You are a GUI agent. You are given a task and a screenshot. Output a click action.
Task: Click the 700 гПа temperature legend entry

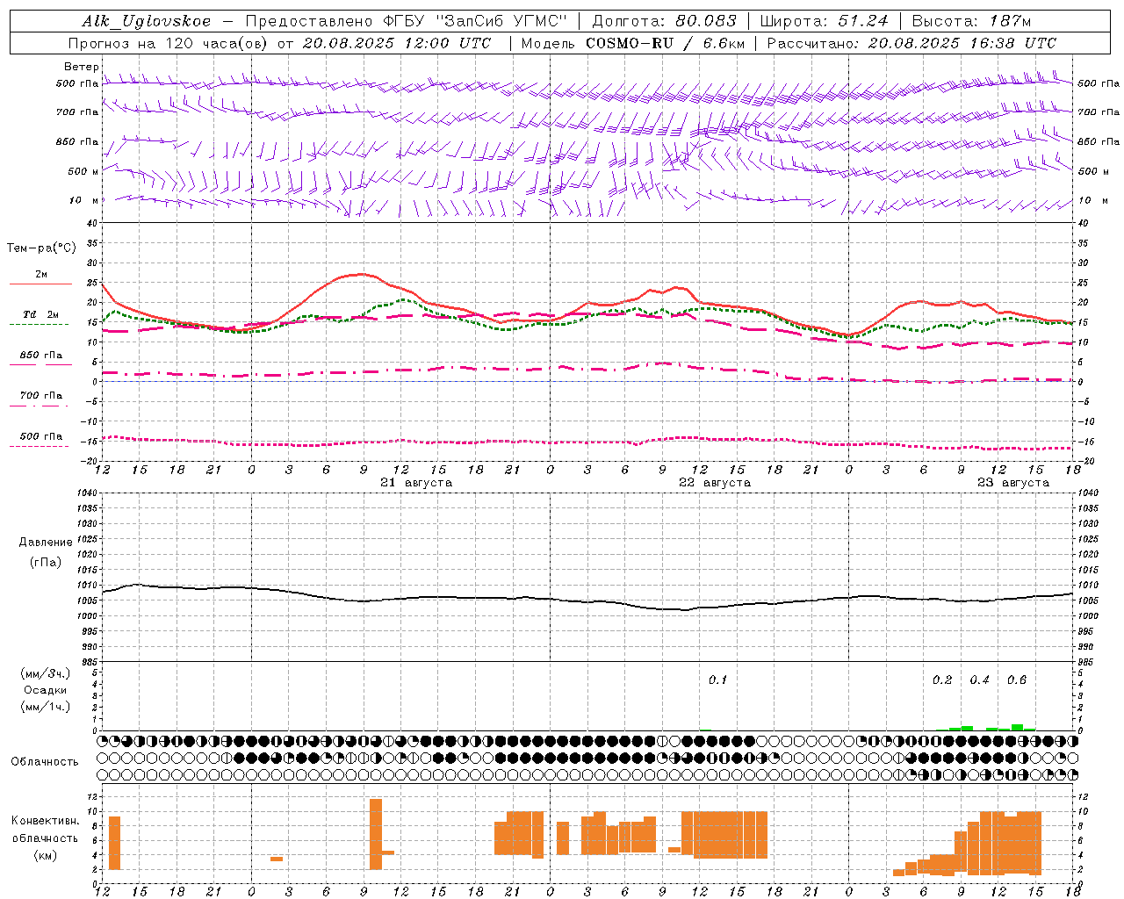[x=41, y=396]
